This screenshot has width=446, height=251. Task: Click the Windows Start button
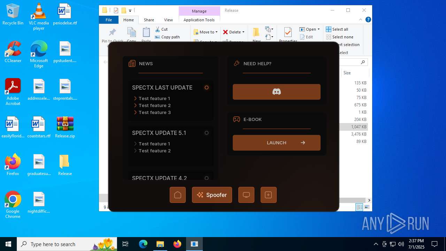pyautogui.click(x=8, y=244)
